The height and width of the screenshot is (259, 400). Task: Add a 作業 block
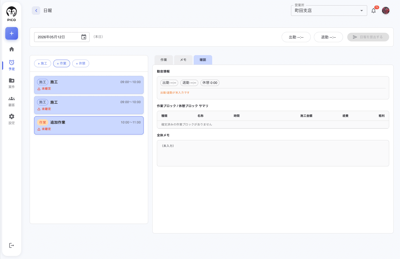62,64
